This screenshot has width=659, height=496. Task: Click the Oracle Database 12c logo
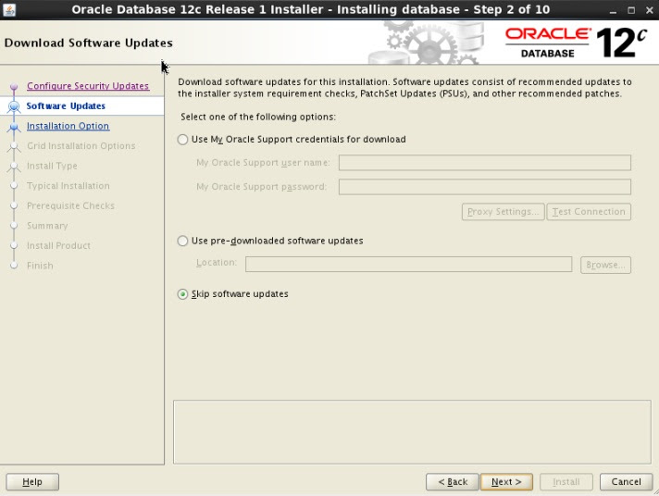pos(576,43)
